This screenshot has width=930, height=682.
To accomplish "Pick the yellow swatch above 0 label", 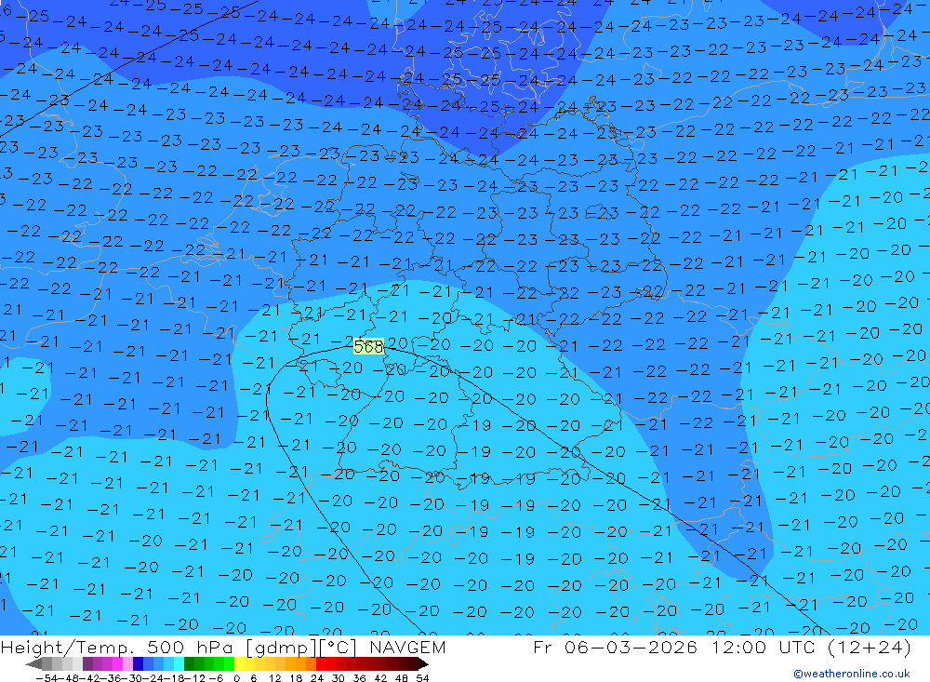I will (x=240, y=664).
